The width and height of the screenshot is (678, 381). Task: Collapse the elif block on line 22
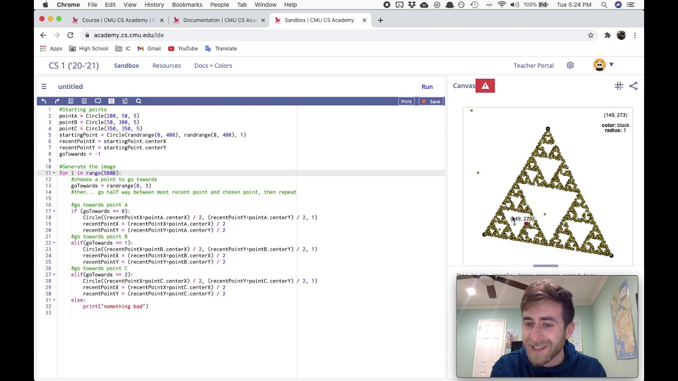click(x=53, y=243)
